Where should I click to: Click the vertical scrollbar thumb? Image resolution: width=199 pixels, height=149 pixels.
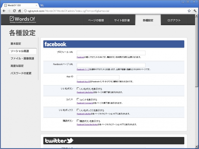click(x=197, y=52)
